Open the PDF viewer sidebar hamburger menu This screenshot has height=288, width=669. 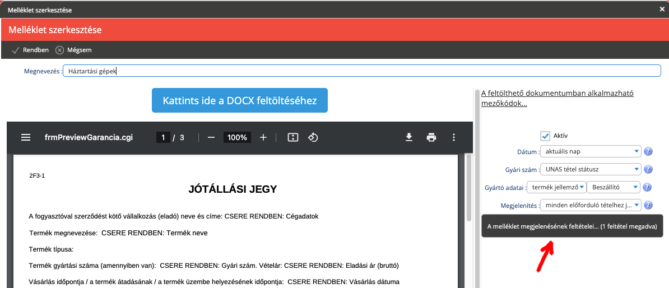coord(26,137)
